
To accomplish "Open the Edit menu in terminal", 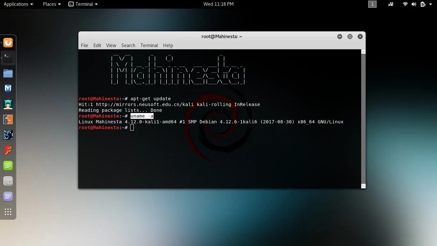I will pyautogui.click(x=97, y=45).
